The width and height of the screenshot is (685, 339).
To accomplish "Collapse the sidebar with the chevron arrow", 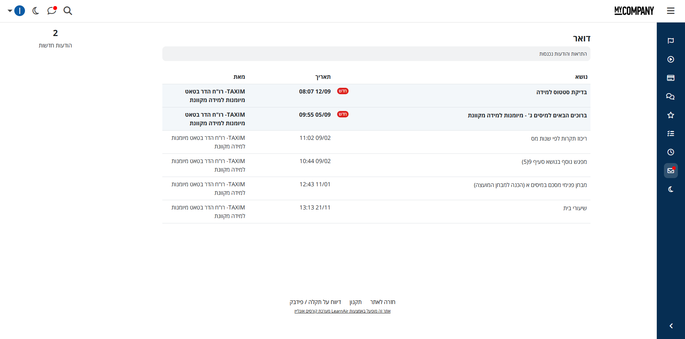I will point(671,326).
